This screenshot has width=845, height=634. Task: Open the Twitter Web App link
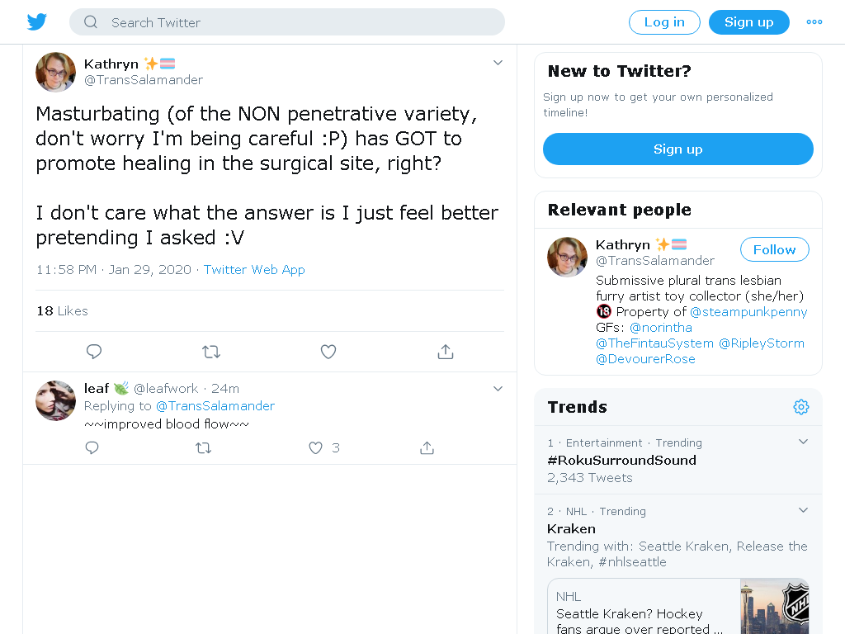click(x=254, y=270)
